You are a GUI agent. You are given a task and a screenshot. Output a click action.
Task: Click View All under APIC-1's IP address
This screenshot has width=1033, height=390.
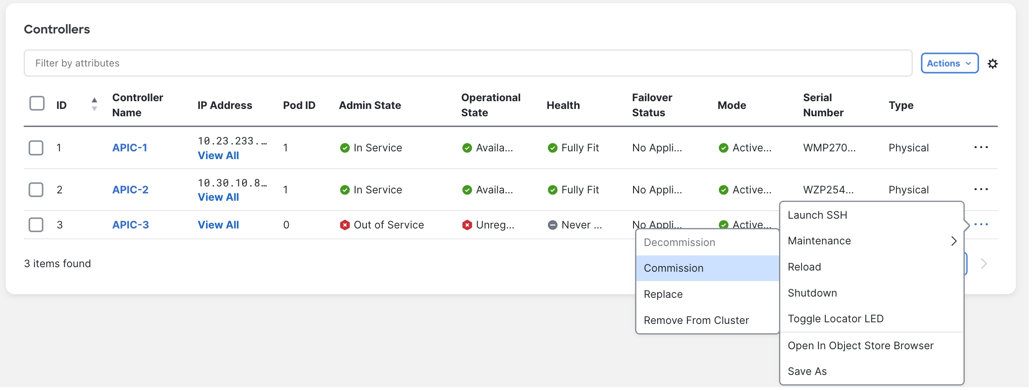218,155
